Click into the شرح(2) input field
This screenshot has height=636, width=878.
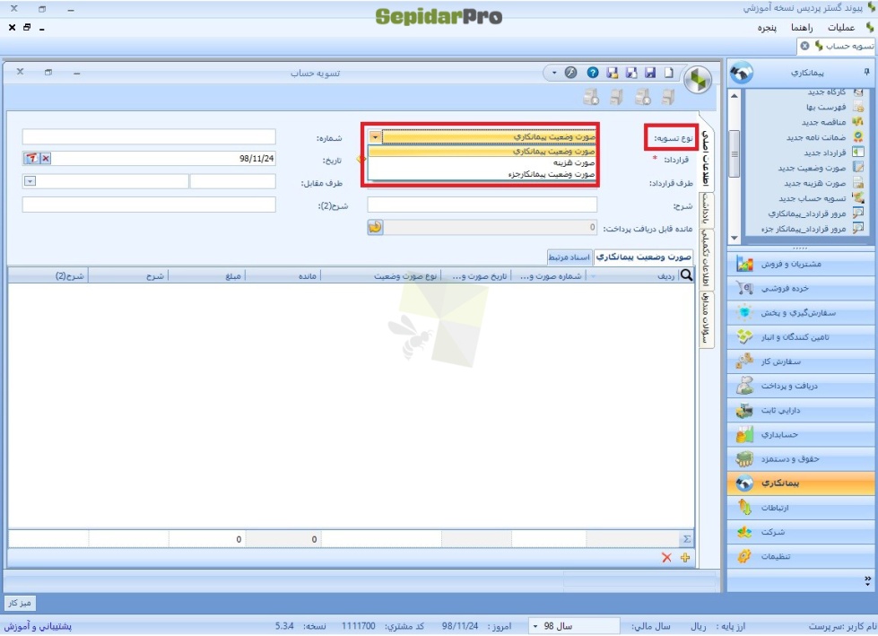coord(149,205)
